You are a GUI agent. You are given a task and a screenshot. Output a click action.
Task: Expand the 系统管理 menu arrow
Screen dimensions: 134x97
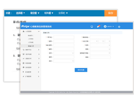[x=39, y=67]
